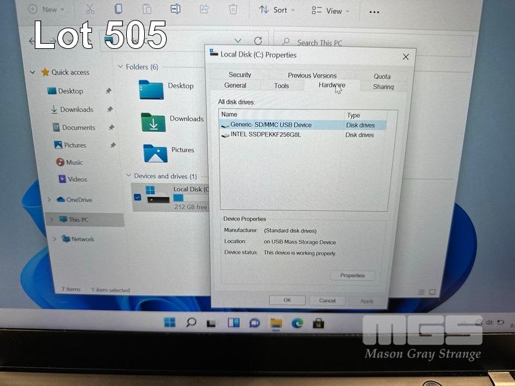Toggle the Local Disk (C:) checkbox

[x=137, y=197]
